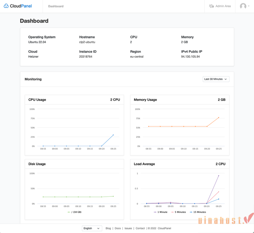Click the CloudPanel cloud logo icon
This screenshot has height=233, width=254.
coord(6,6)
